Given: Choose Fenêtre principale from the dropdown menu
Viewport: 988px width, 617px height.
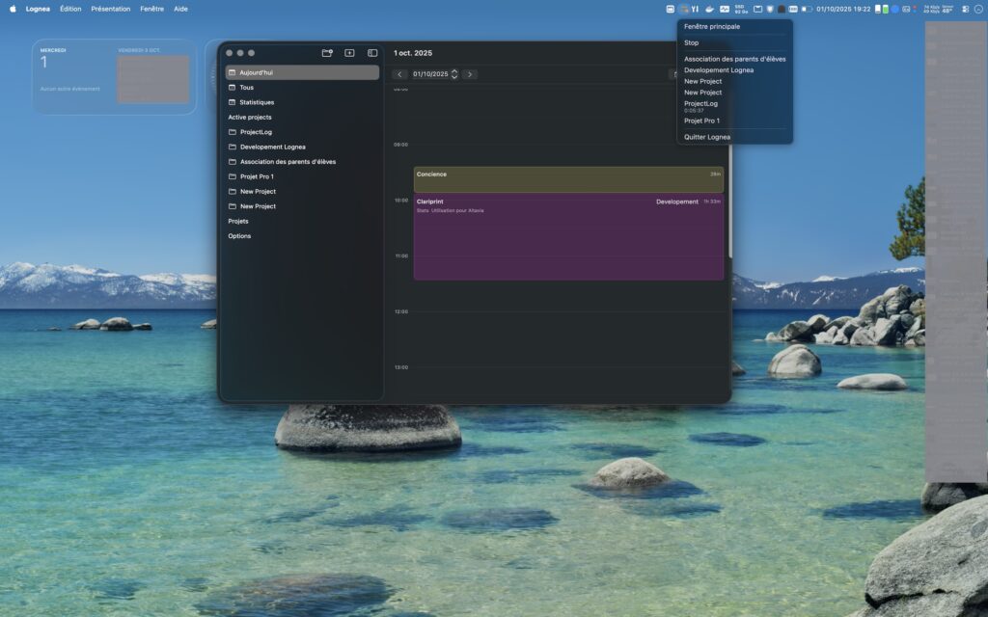Looking at the screenshot, I should (x=712, y=27).
